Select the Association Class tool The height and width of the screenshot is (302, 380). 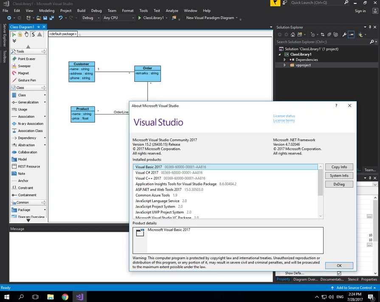pyautogui.click(x=27, y=131)
